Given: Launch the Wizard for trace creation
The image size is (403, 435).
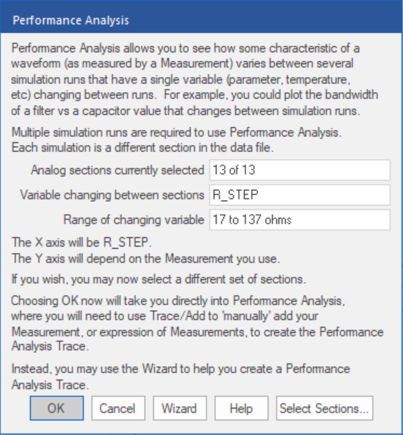Looking at the screenshot, I should [179, 408].
